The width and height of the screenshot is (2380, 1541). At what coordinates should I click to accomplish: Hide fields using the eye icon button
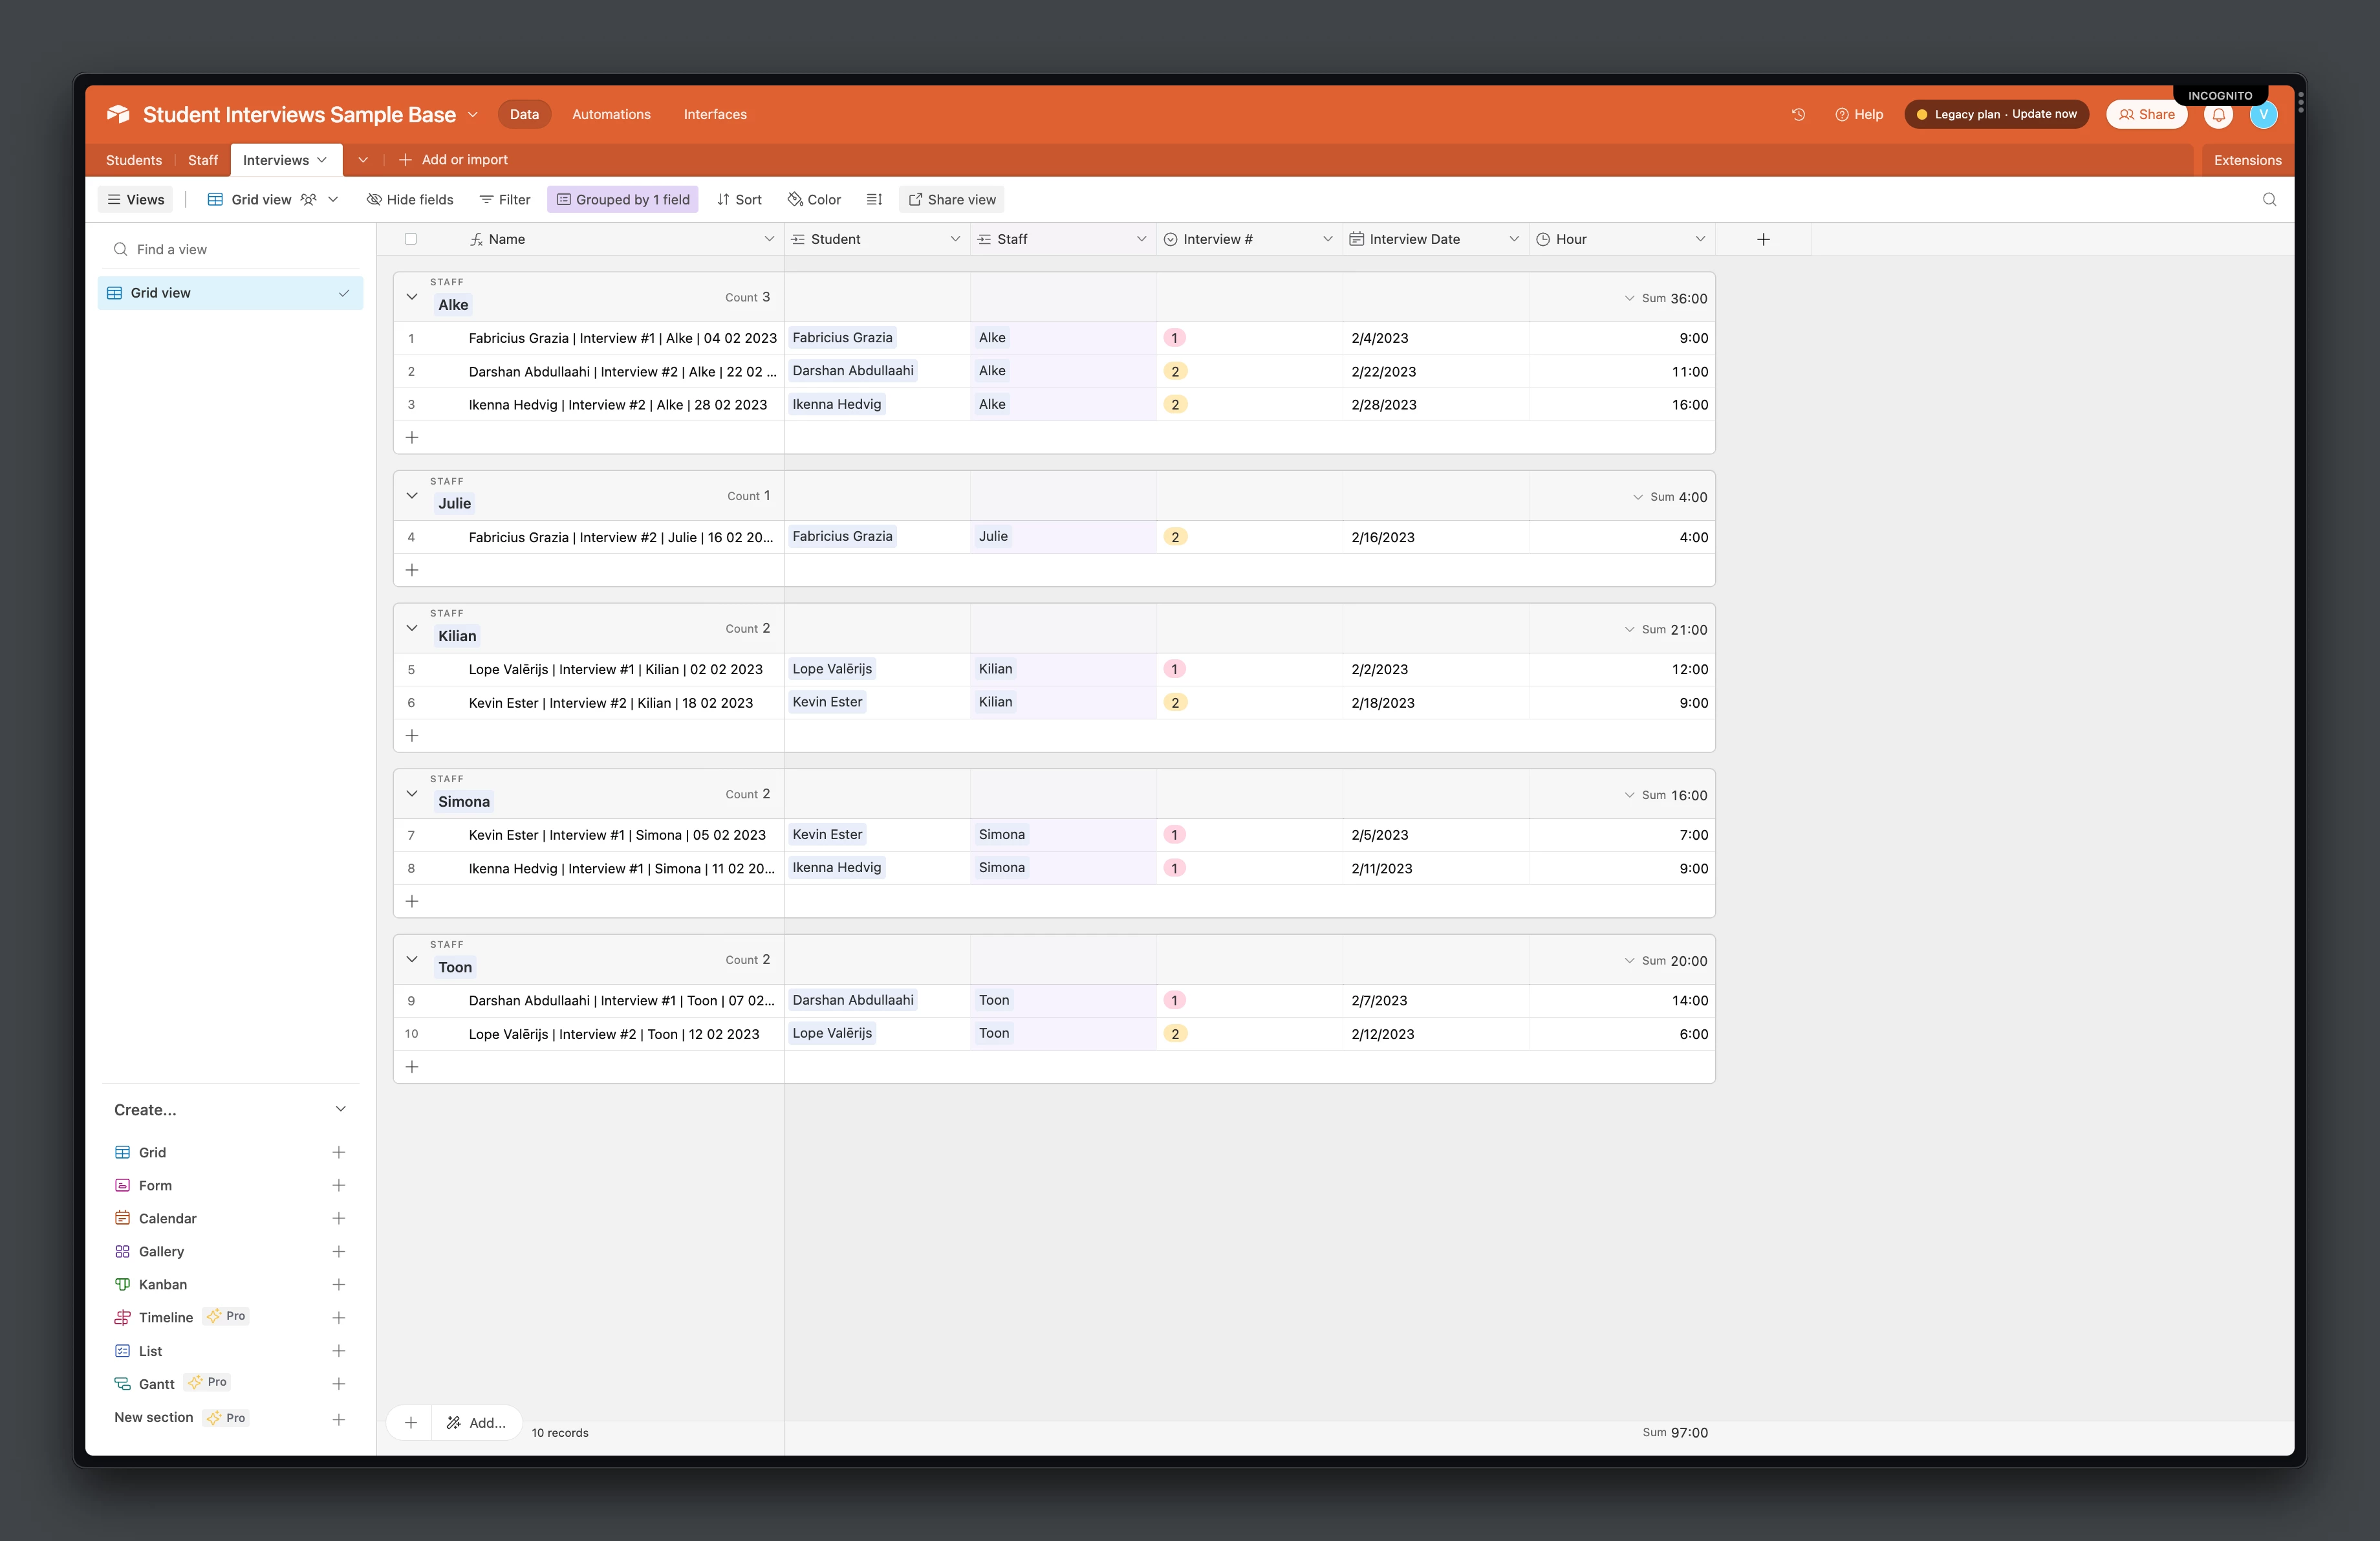pyautogui.click(x=410, y=199)
